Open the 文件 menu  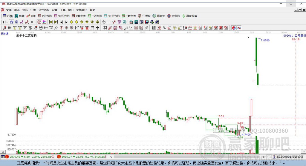click(9, 10)
